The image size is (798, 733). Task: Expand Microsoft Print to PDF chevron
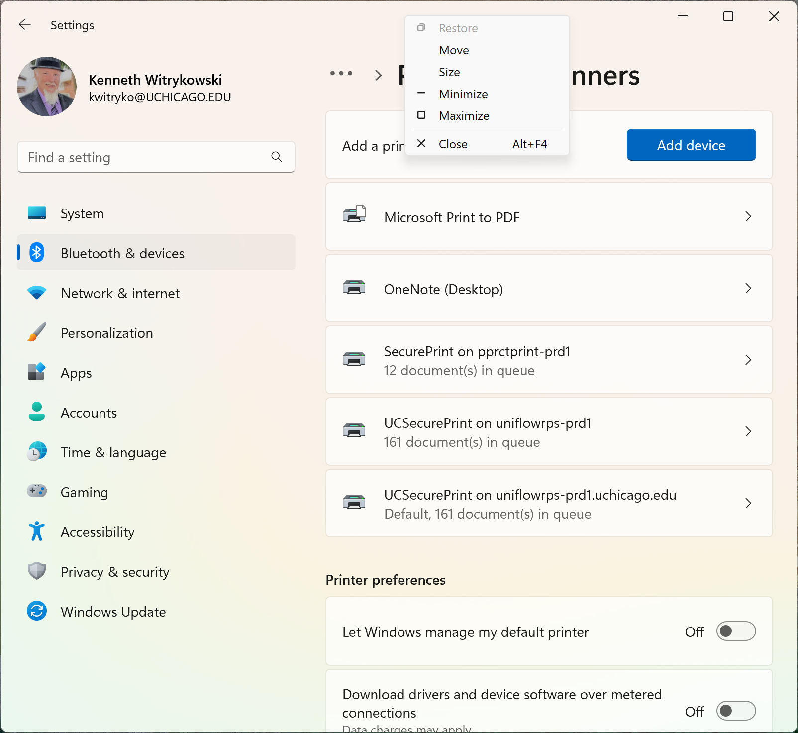coord(748,216)
